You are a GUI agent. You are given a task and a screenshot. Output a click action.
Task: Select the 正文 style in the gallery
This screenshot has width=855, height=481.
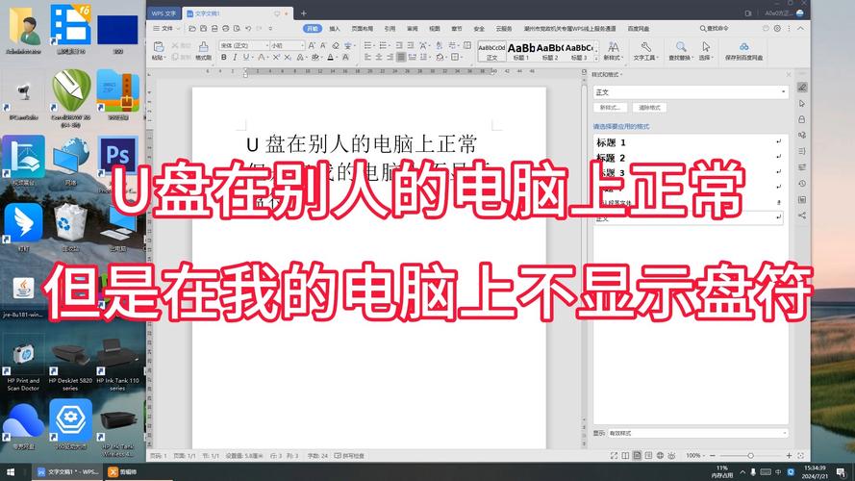(x=491, y=52)
